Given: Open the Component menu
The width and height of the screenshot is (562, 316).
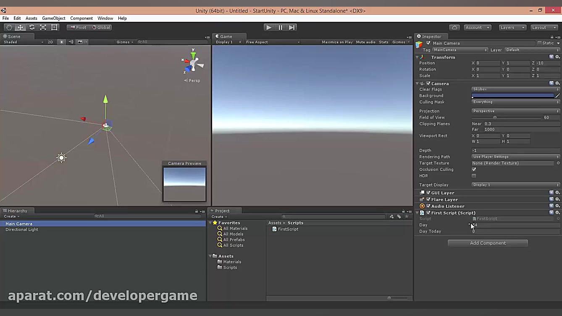Looking at the screenshot, I should 81,18.
